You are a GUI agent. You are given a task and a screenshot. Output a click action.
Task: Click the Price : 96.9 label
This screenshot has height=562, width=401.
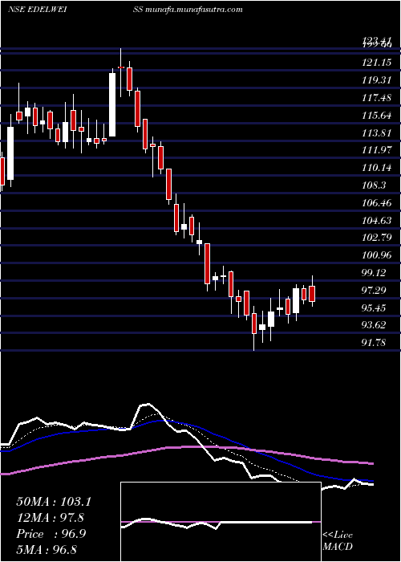coord(51,534)
